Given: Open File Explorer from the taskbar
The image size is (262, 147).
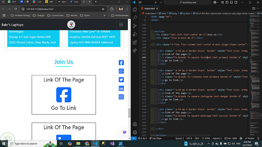Looking at the screenshot, I should click(78, 144).
